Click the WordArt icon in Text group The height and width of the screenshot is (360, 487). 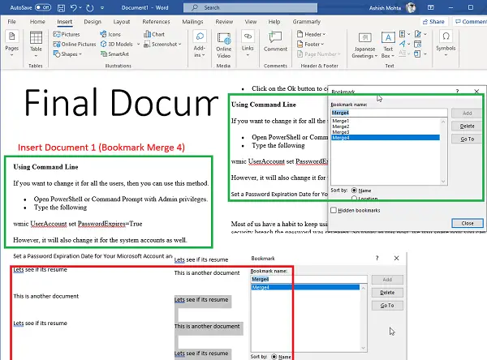tap(403, 44)
